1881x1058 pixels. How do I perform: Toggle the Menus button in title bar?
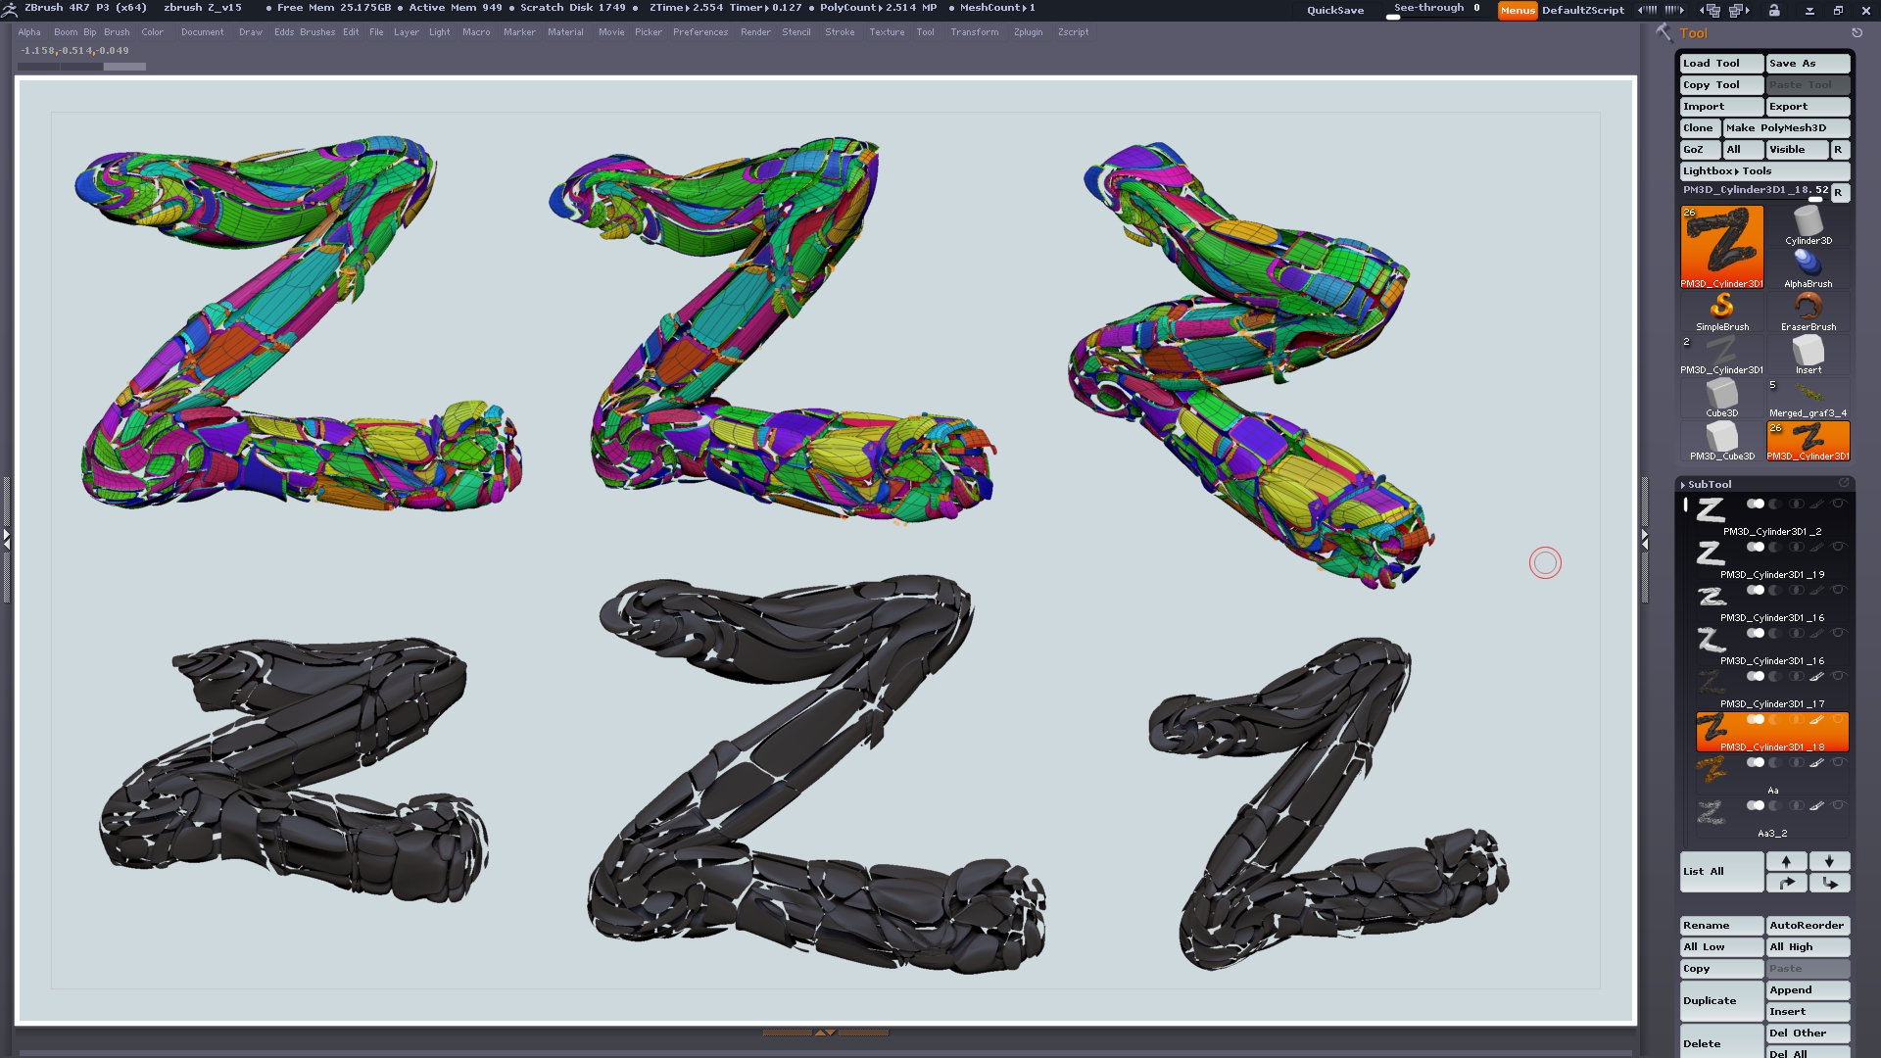[x=1517, y=10]
